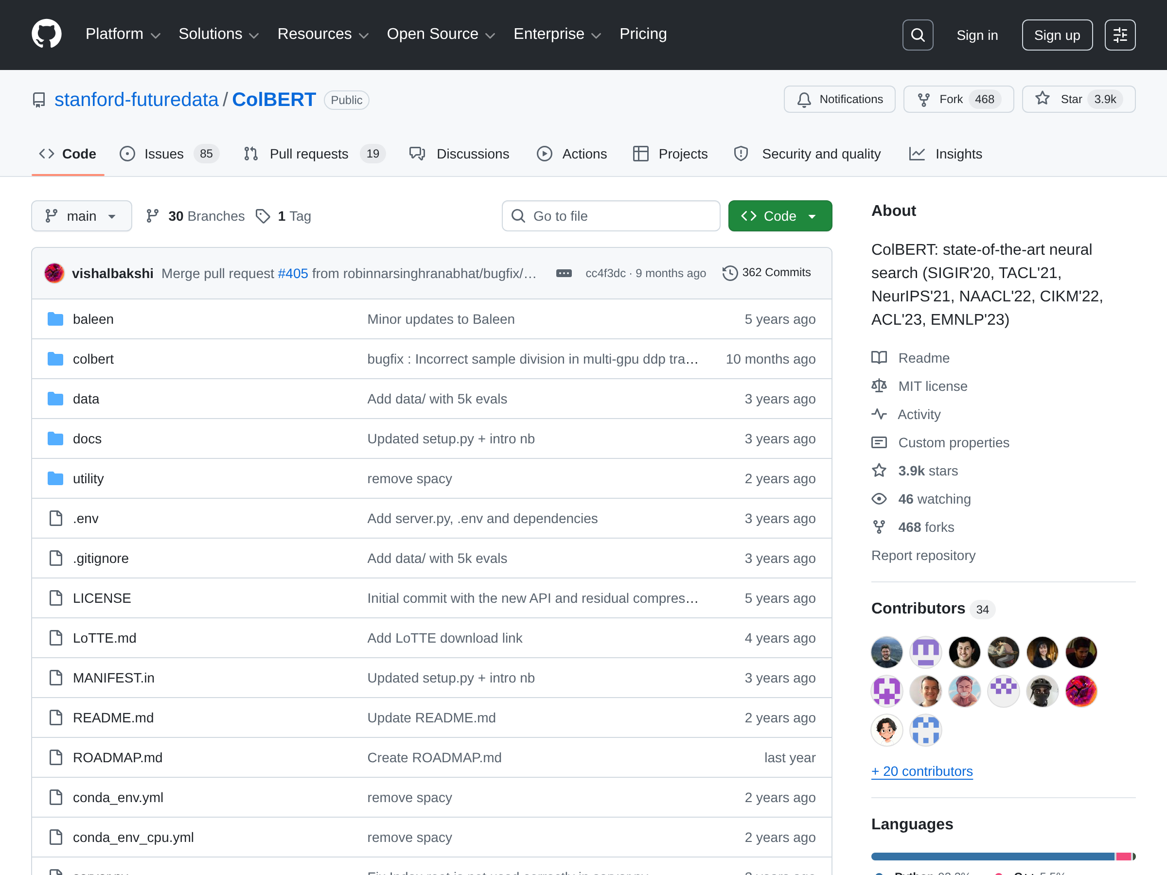This screenshot has width=1167, height=875.
Task: View the 468 forks list
Action: pos(913,527)
